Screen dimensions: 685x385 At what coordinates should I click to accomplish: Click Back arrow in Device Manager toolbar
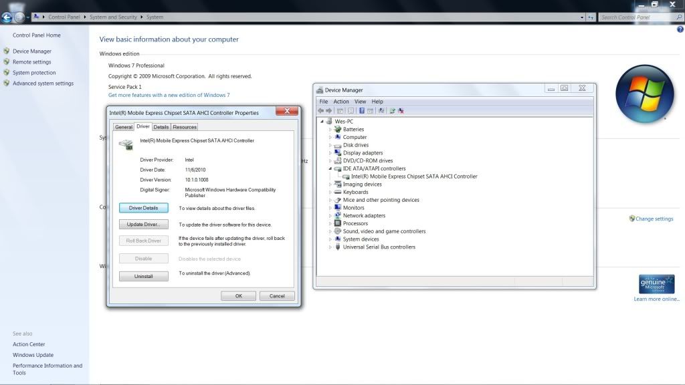click(321, 111)
